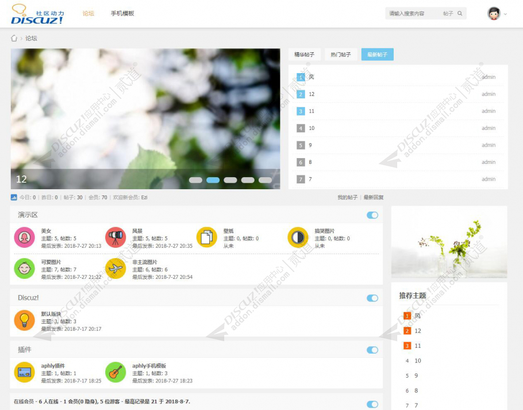
Task: Open the user avatar in header
Action: (494, 14)
